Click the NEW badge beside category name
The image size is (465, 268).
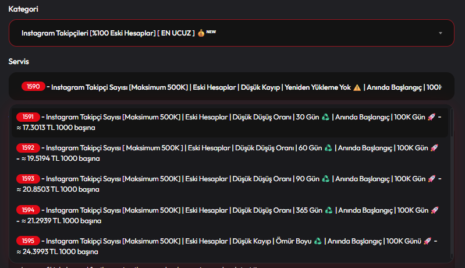pos(211,32)
